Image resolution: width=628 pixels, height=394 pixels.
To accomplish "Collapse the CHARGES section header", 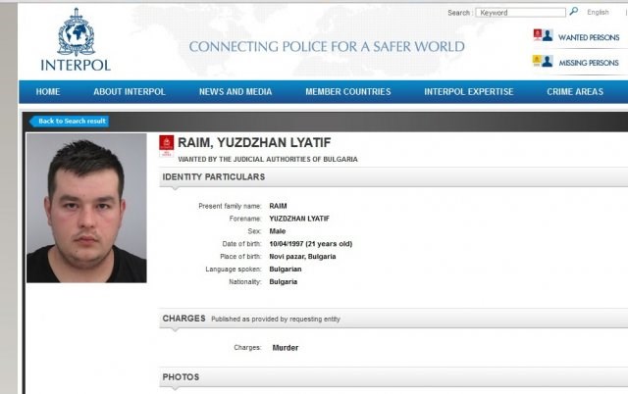I will tap(393, 319).
